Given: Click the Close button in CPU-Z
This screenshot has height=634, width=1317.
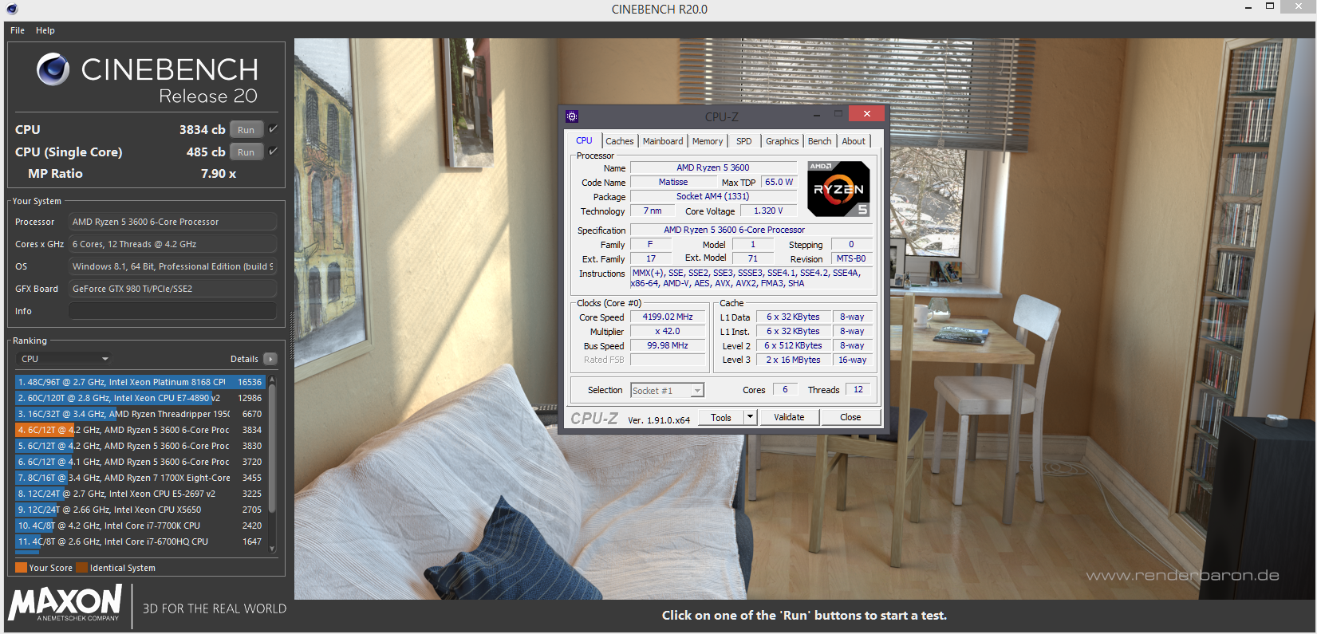Looking at the screenshot, I should tap(850, 417).
